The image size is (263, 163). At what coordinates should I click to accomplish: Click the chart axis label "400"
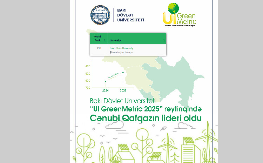[x=88, y=66]
